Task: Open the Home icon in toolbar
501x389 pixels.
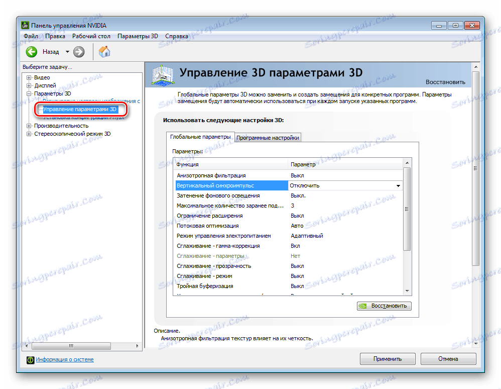Action: [104, 51]
